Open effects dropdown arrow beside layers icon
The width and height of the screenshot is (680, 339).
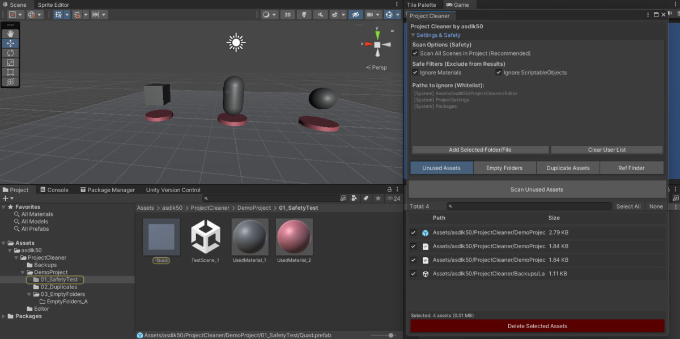pyautogui.click(x=344, y=15)
